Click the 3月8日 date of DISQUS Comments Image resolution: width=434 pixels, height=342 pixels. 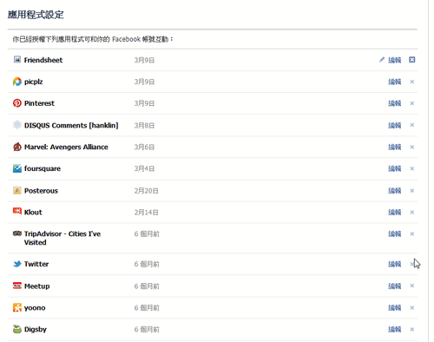click(x=144, y=125)
